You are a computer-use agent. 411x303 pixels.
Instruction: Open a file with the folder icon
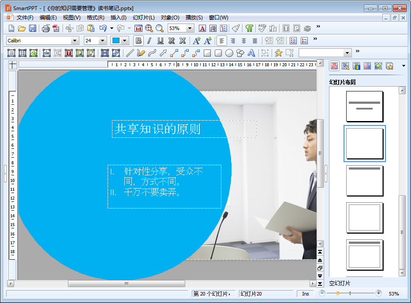coord(22,28)
